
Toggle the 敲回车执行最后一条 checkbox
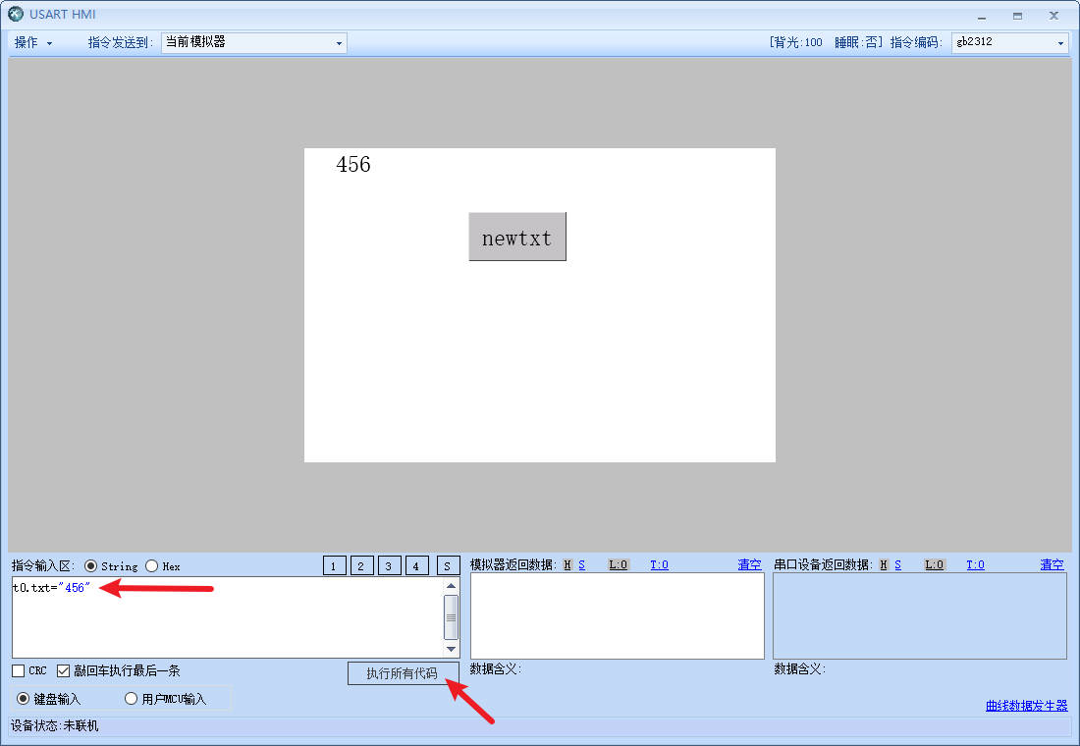click(64, 671)
